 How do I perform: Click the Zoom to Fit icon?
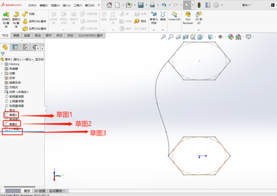[x=163, y=37]
